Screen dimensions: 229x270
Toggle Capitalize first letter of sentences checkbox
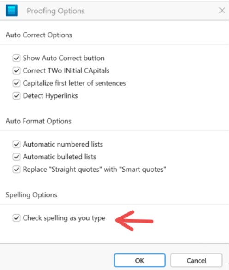click(17, 83)
